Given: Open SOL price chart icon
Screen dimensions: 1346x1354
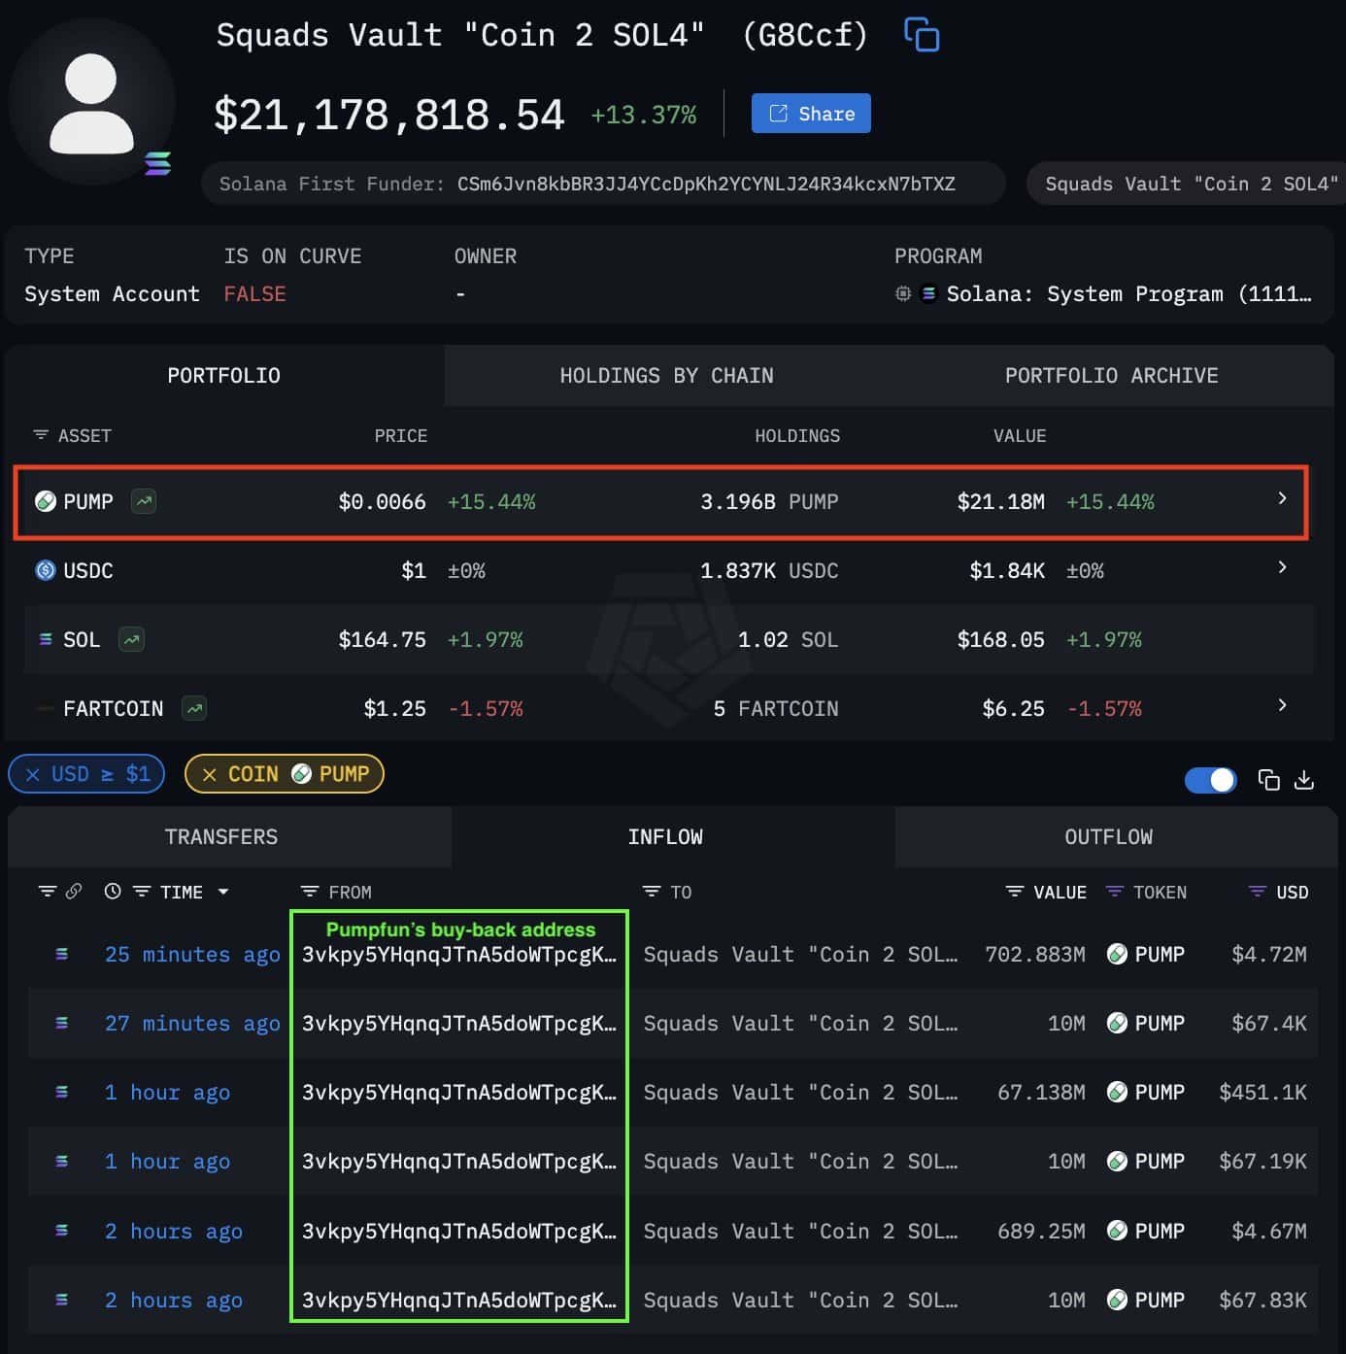Looking at the screenshot, I should point(131,639).
